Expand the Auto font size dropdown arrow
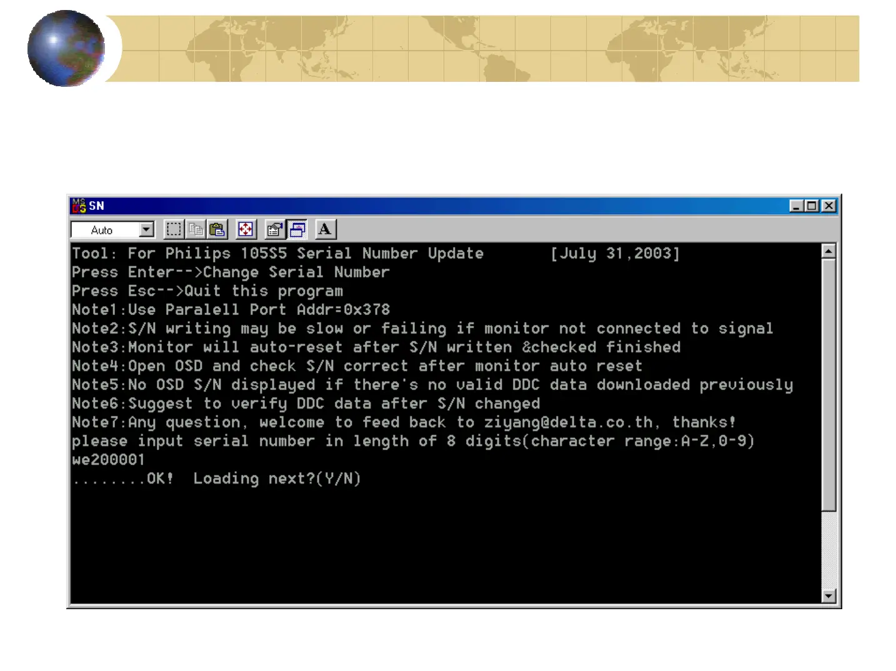This screenshot has height=671, width=896. (x=146, y=230)
